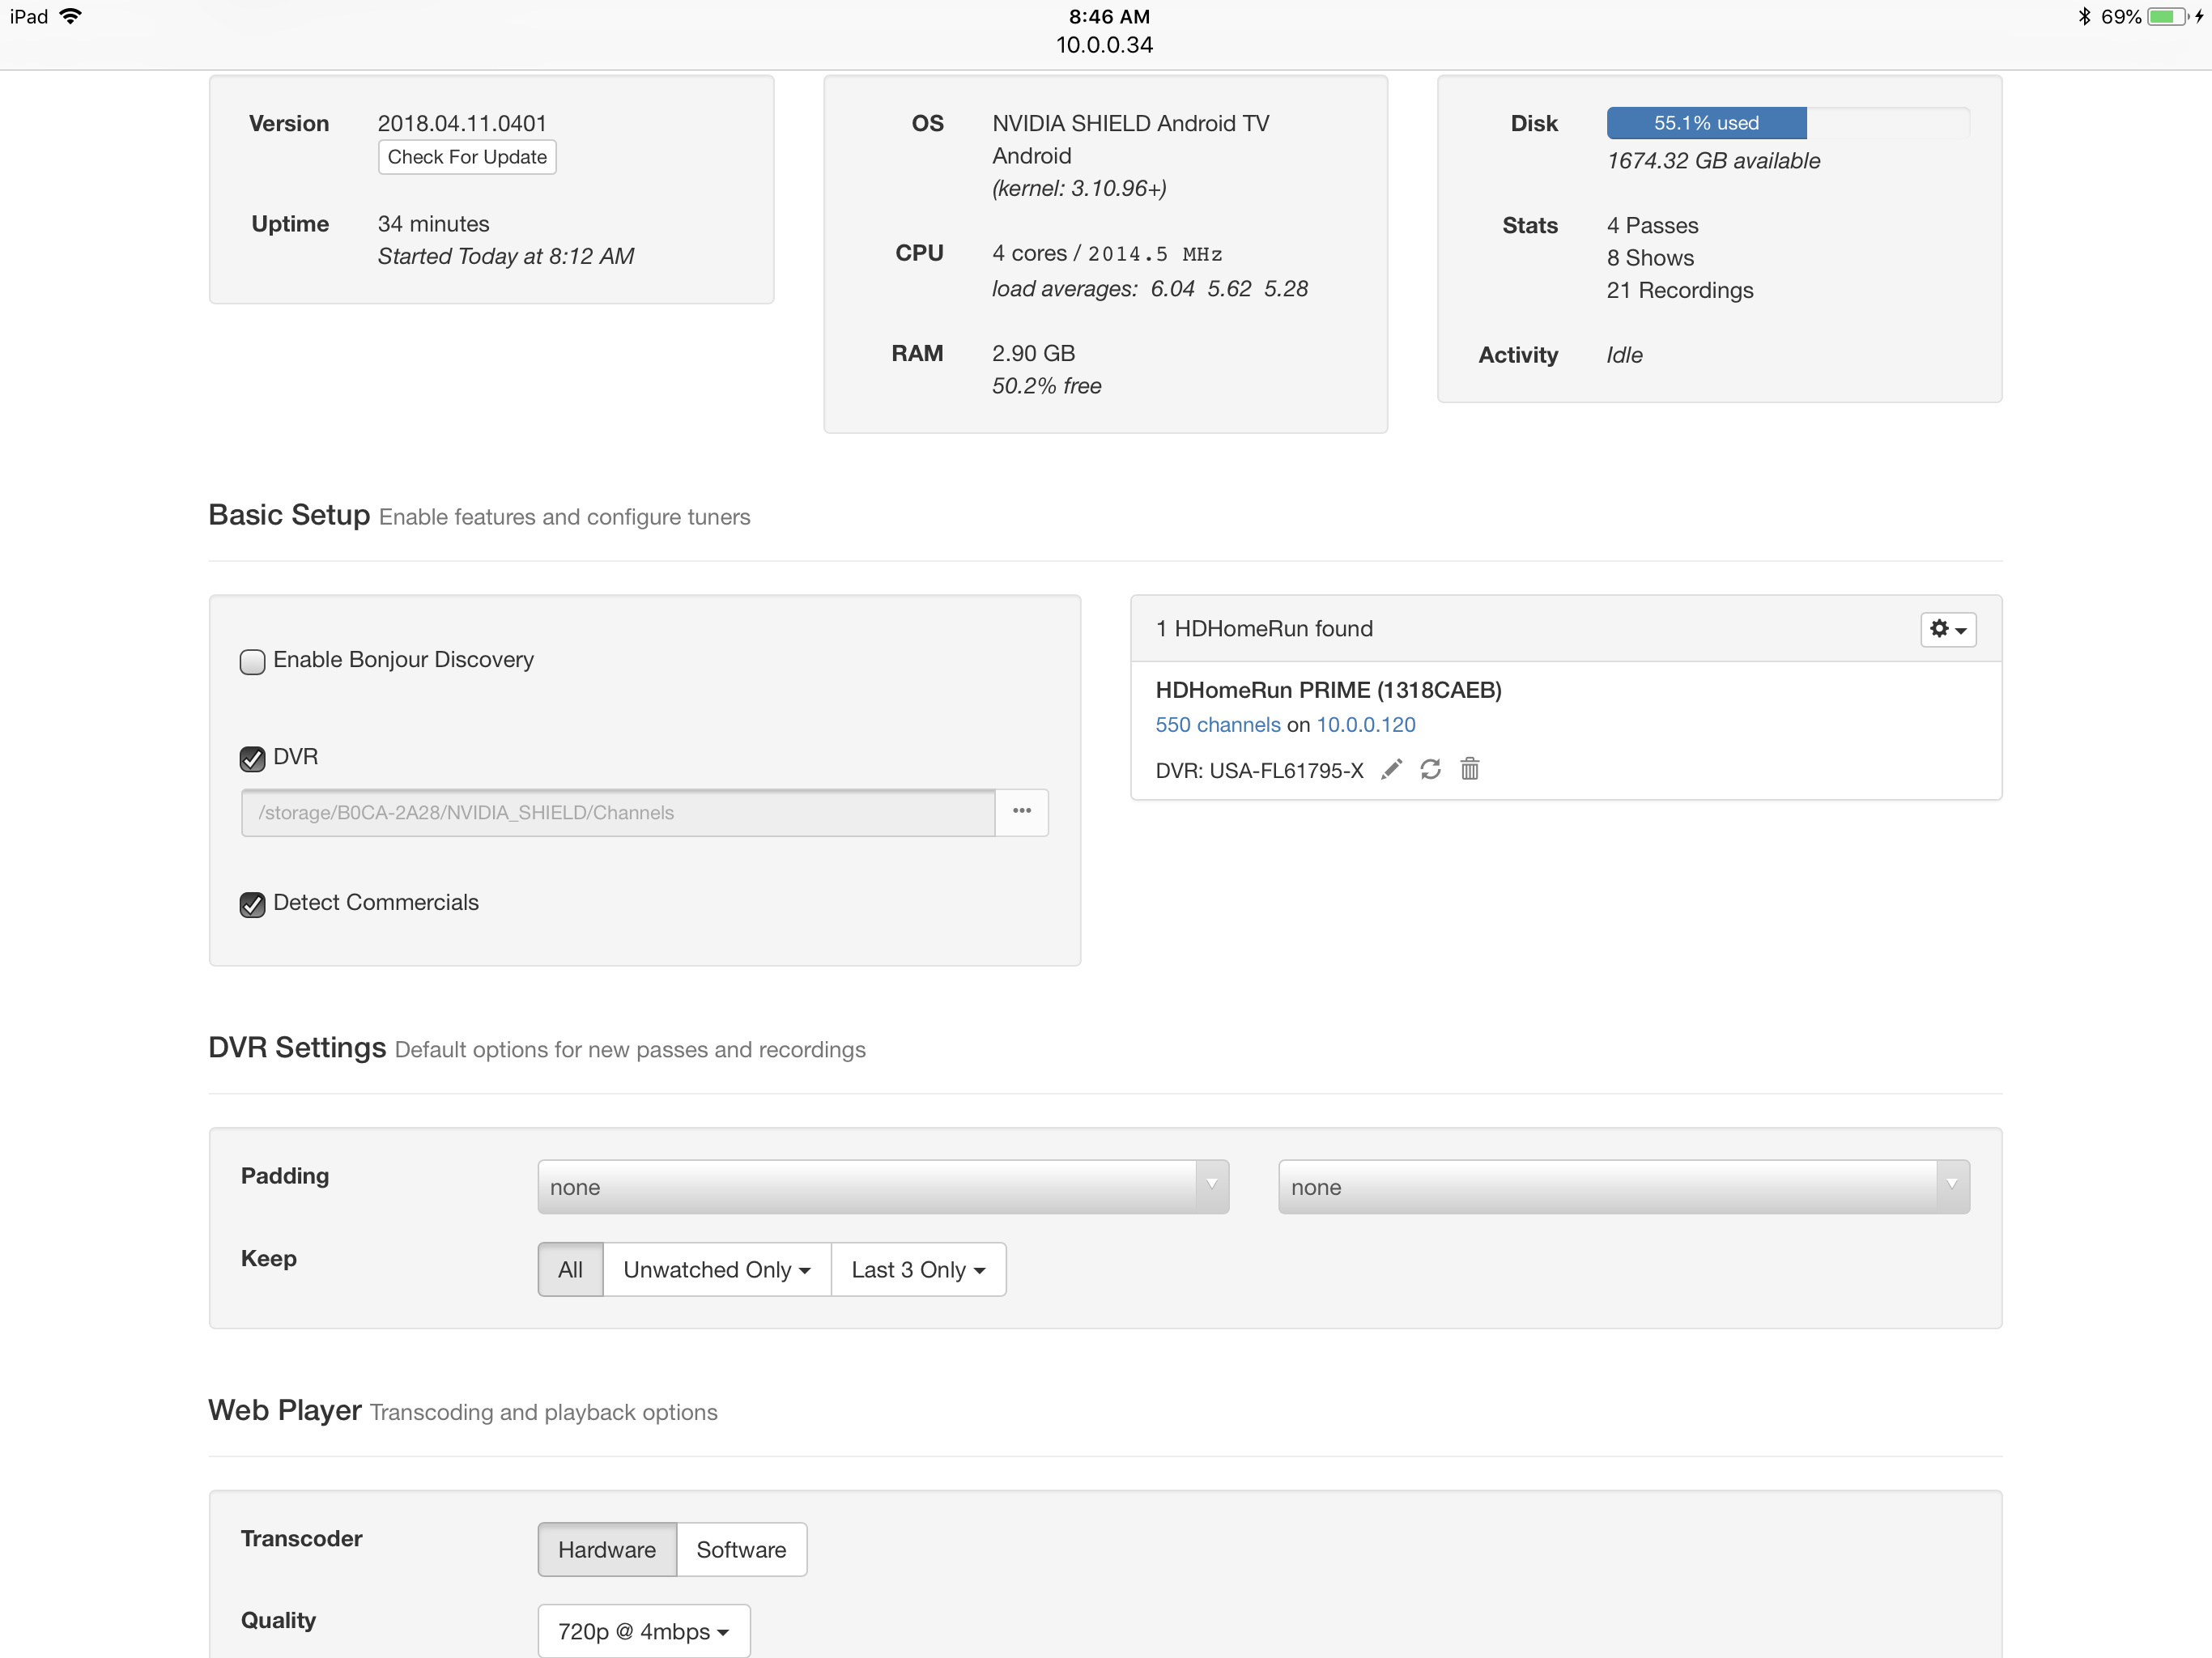Open the HDHomeRun gear settings menu
Screen dimensions: 2212x1658
(1947, 629)
